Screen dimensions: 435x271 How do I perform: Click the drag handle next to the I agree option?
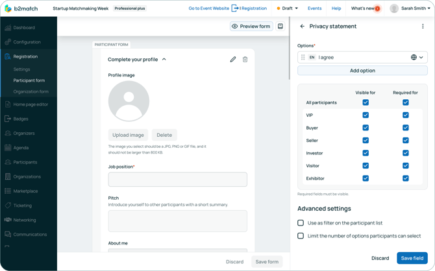point(303,57)
